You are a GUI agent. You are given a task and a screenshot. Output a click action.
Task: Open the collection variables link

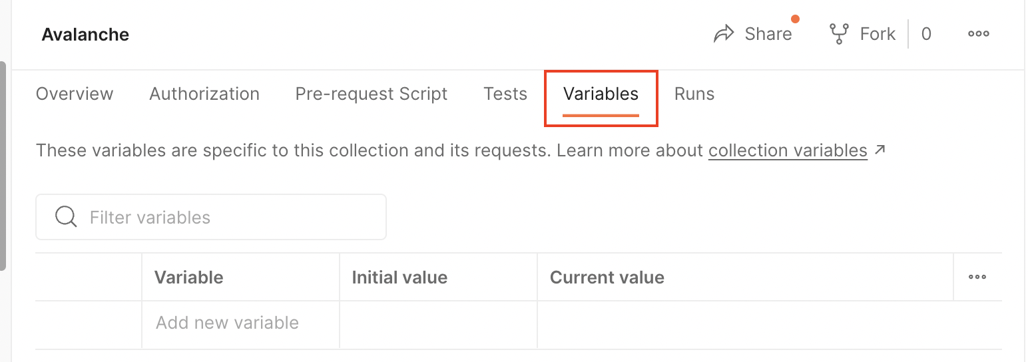(x=788, y=150)
